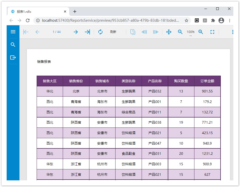
Task: Zoom out the report view
Action: 180,32
